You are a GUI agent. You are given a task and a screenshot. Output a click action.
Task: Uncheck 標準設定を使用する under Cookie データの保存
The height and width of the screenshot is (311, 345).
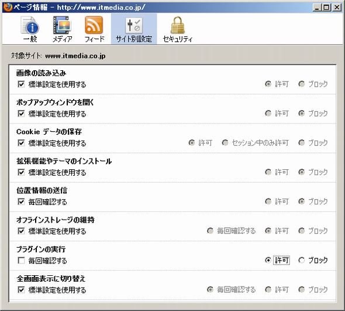point(21,143)
